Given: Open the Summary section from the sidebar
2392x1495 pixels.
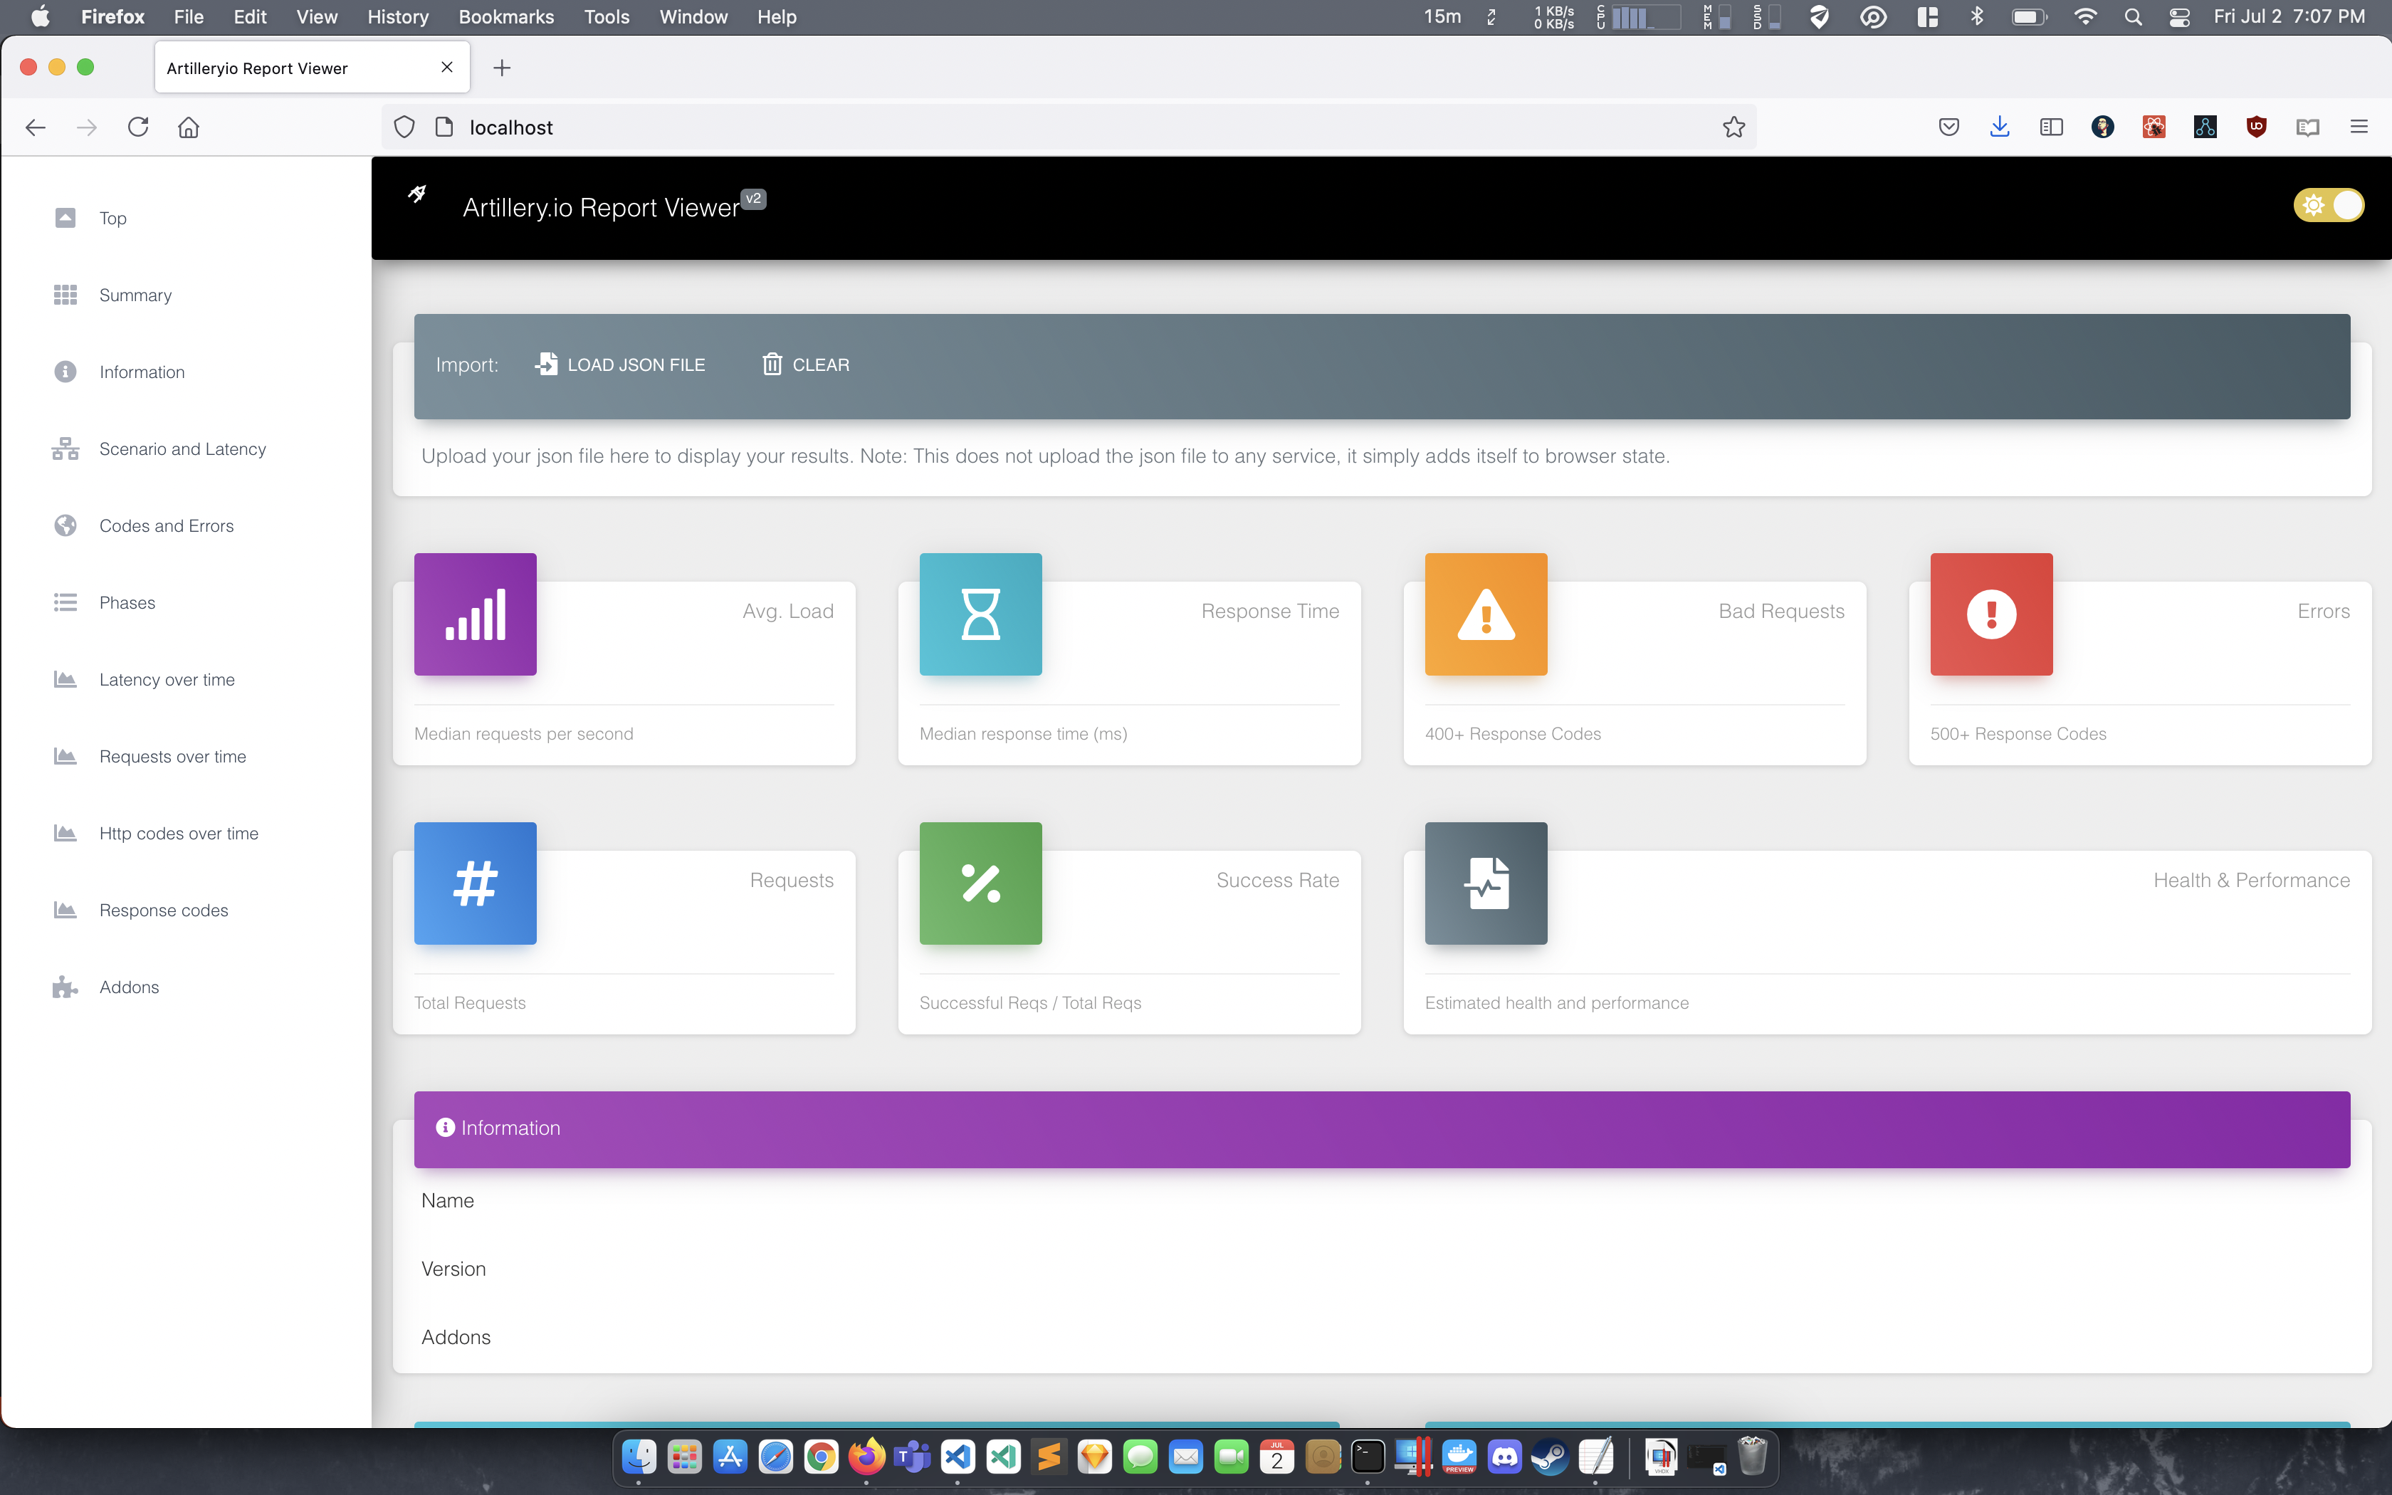Looking at the screenshot, I should (135, 295).
